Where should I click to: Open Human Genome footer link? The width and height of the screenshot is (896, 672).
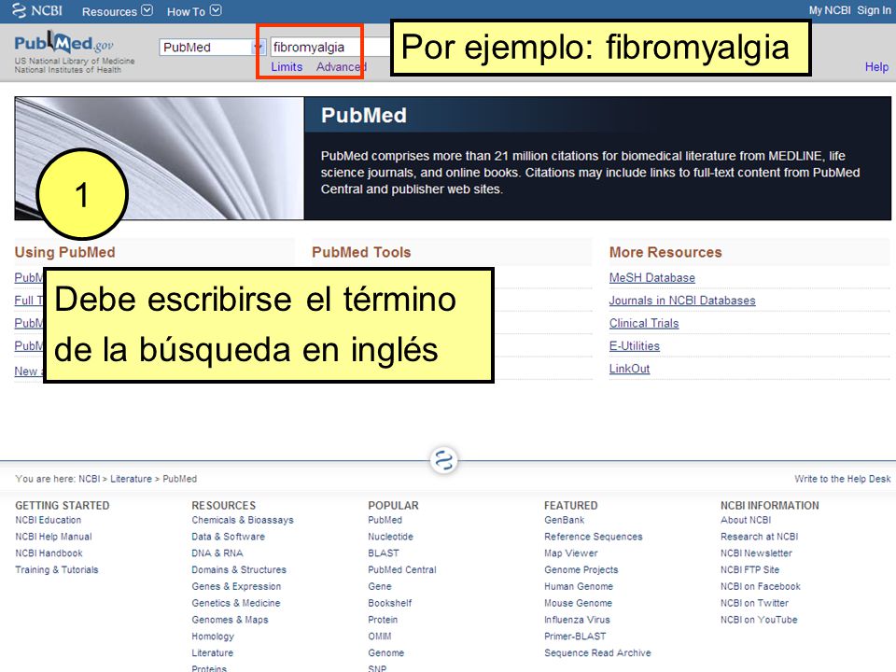(579, 586)
